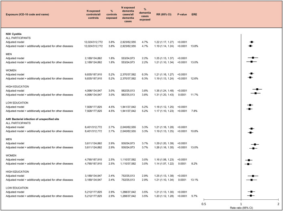Click '% dementia cases exposed' column header
Viewport: 283px width, 211px height.
tap(145, 14)
